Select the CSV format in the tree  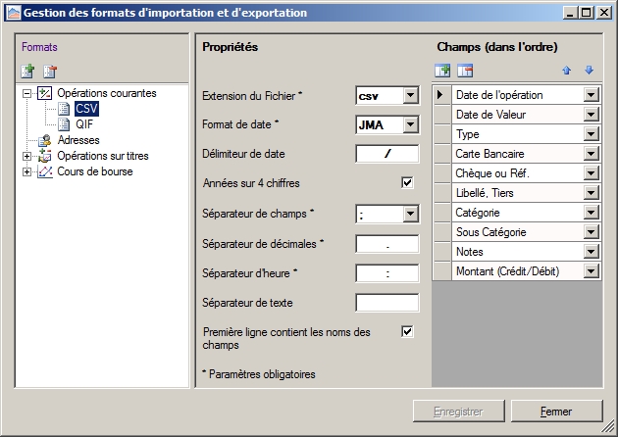click(85, 109)
